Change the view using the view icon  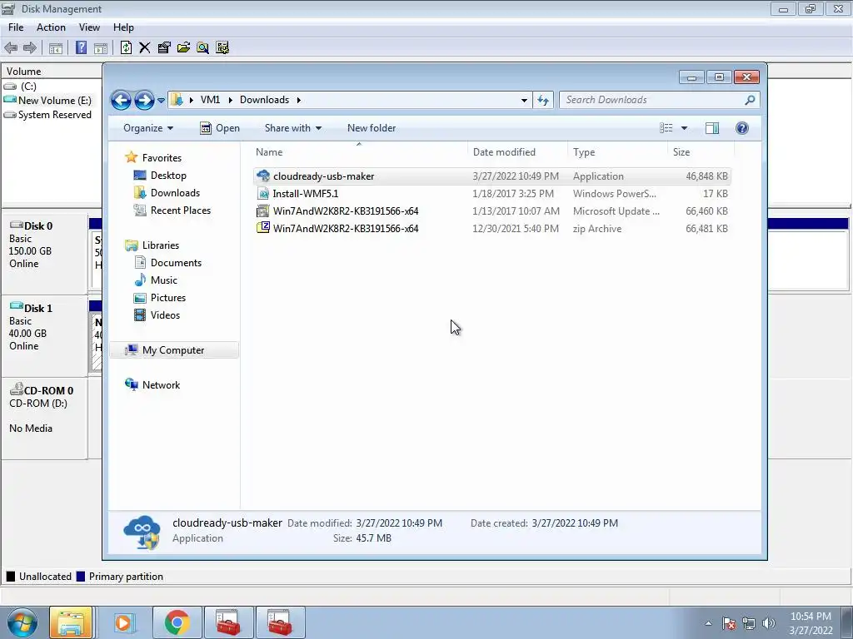coord(666,128)
